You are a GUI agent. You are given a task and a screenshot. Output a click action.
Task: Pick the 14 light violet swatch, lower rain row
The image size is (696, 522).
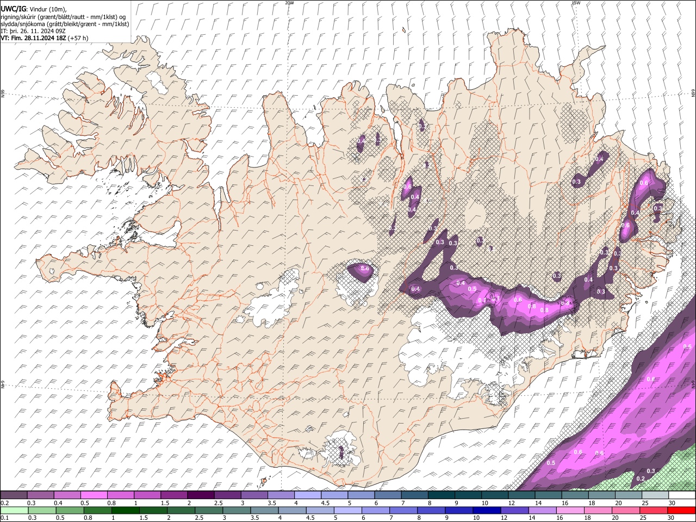point(542,510)
